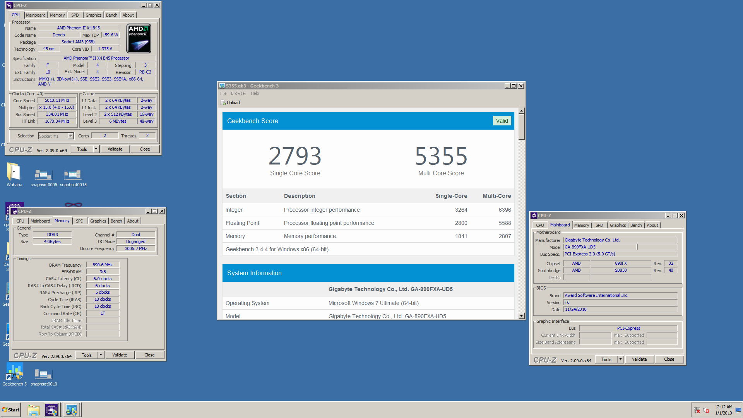Click the Floating Point results row
The height and width of the screenshot is (418, 743).
point(368,223)
